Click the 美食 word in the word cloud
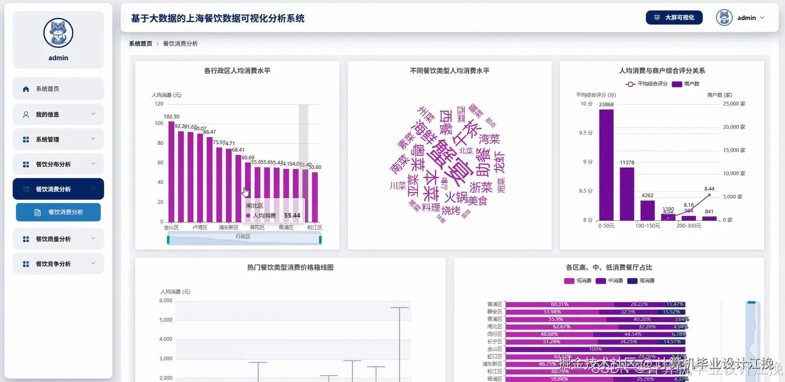This screenshot has height=382, width=785. tap(478, 201)
